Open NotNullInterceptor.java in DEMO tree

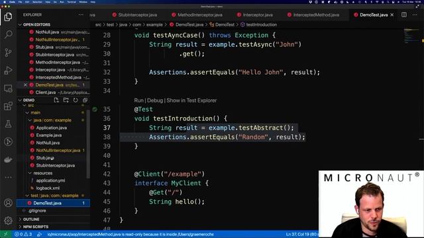[58, 150]
